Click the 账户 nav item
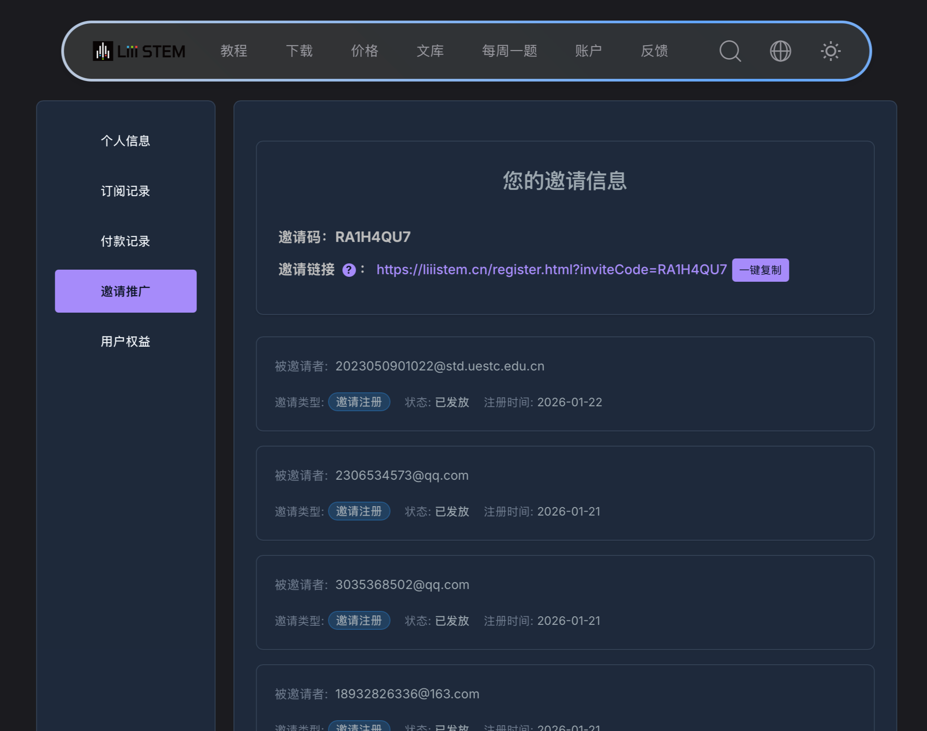Screen dimensions: 927x731 [x=588, y=51]
